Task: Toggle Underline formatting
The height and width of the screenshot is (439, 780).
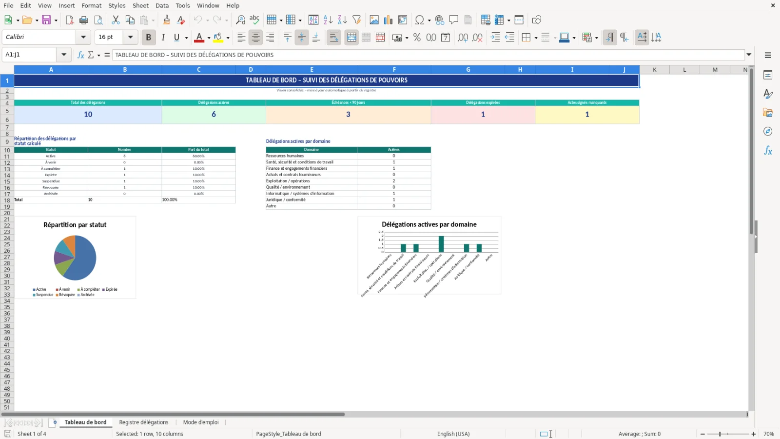Action: (x=176, y=38)
